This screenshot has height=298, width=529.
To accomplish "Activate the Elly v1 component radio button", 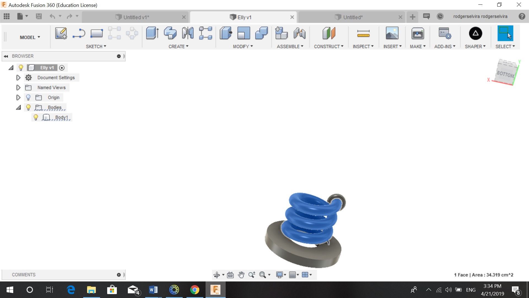I will coord(62,68).
